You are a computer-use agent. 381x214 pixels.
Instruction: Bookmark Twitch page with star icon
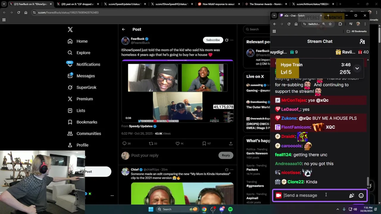(x=330, y=24)
